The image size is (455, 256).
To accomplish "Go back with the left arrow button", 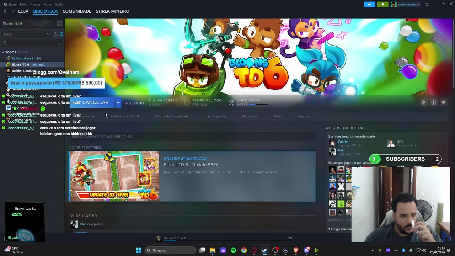I will click(x=5, y=11).
